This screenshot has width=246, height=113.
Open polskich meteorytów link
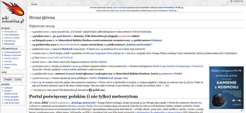[x=60, y=103]
